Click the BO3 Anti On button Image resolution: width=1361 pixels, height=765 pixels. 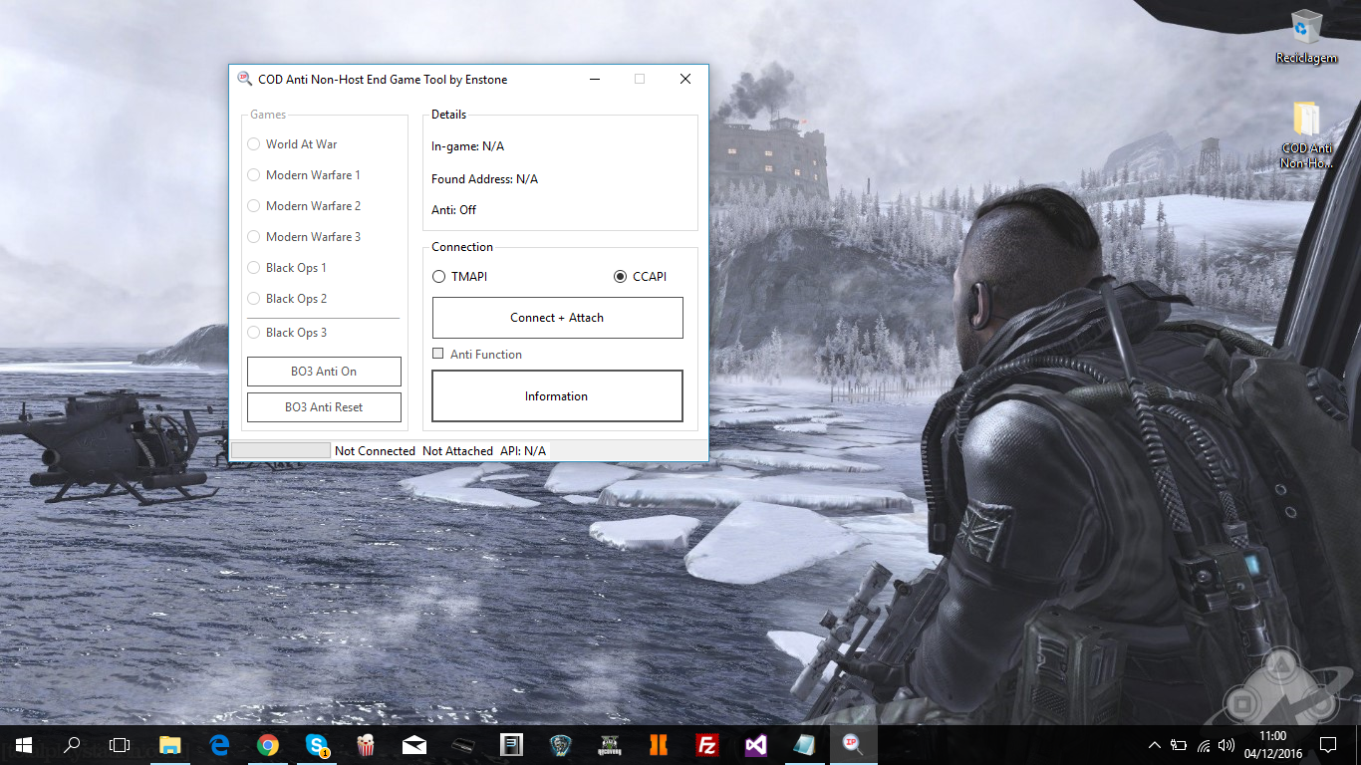pyautogui.click(x=324, y=372)
